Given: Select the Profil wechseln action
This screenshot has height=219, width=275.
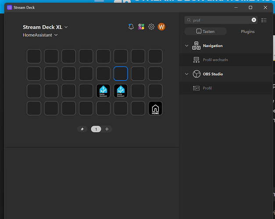Looking at the screenshot, I should point(226,60).
